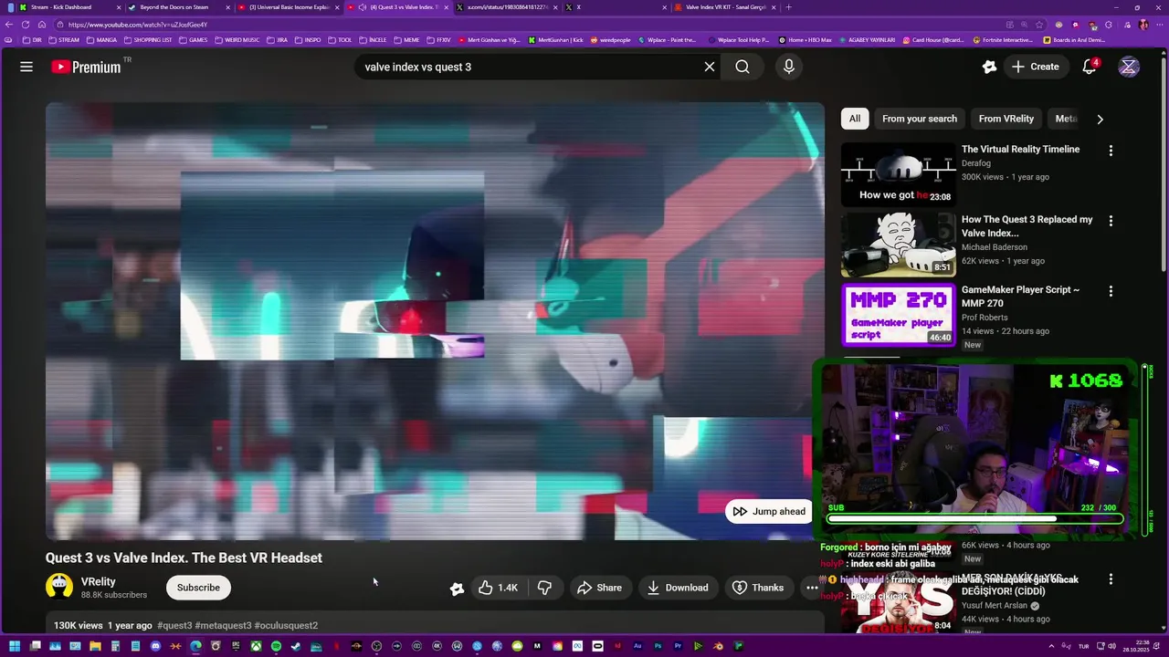The width and height of the screenshot is (1169, 657).
Task: Open the YouTube guide hamburger menu
Action: (x=26, y=67)
